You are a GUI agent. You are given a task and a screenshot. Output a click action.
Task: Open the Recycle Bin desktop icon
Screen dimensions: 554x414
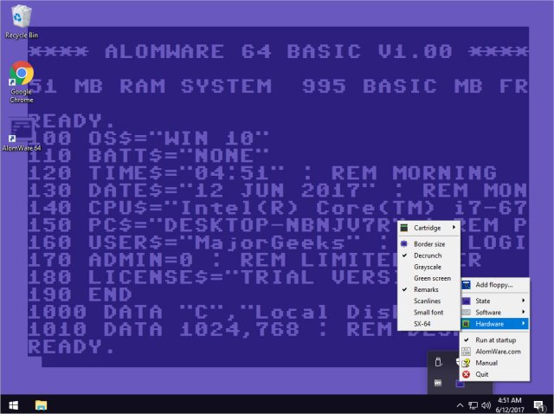22,22
